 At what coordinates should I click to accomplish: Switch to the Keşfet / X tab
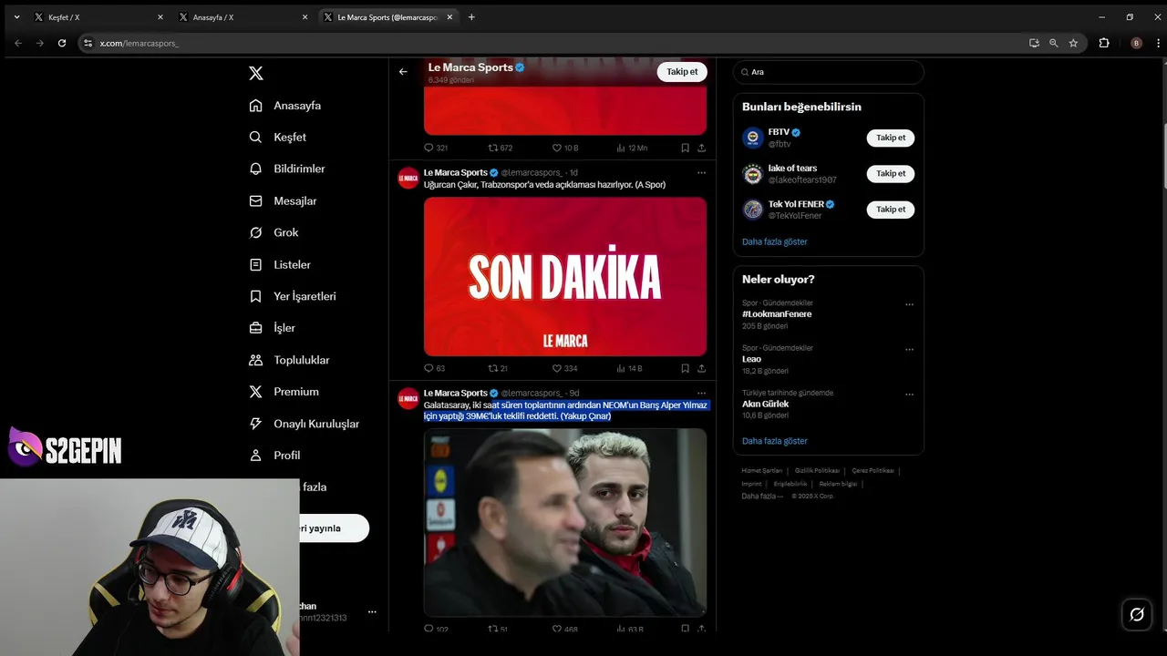point(98,17)
